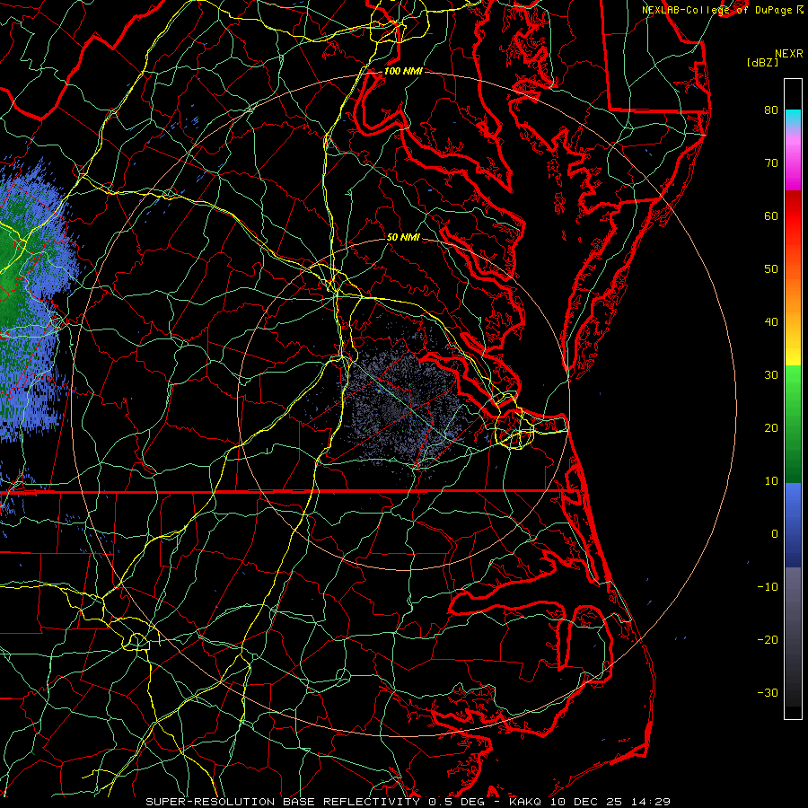Click the 60 dBZ scale value
Viewport: 808px width, 808px height.
771,215
